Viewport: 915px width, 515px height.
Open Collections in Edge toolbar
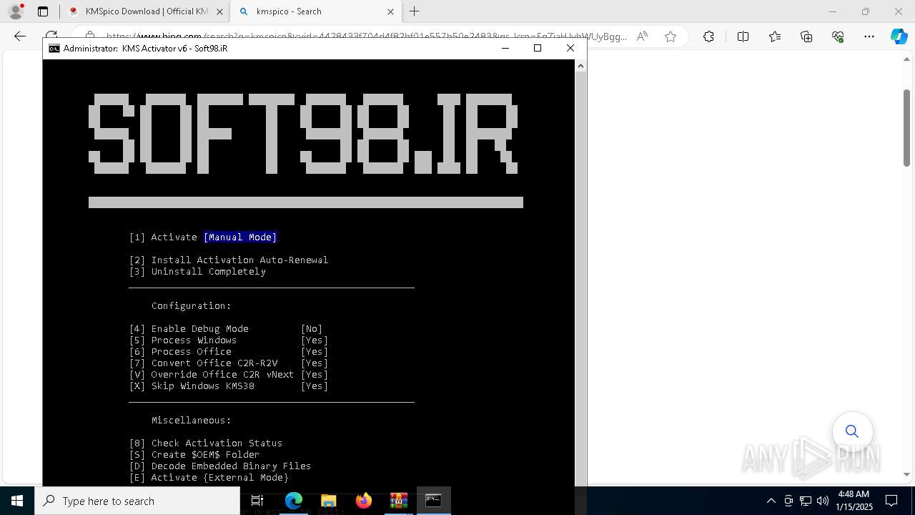coord(806,36)
